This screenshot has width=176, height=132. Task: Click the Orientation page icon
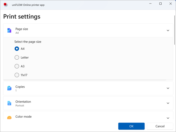9,103
